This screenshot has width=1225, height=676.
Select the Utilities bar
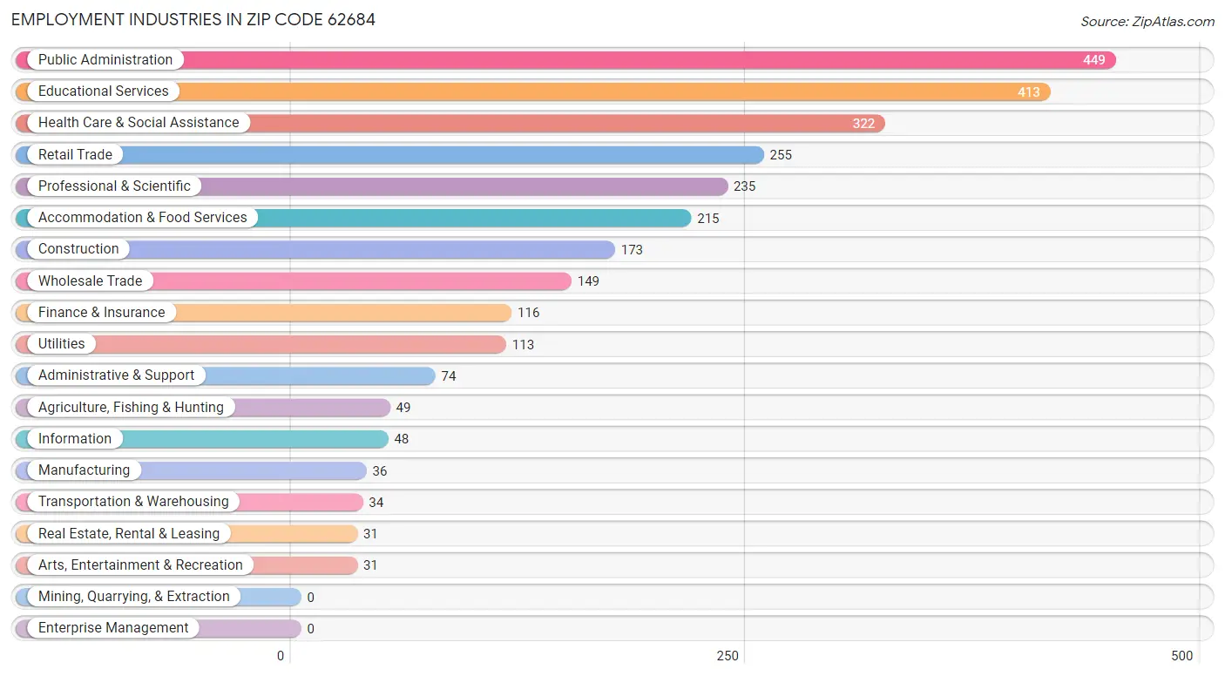pos(261,344)
